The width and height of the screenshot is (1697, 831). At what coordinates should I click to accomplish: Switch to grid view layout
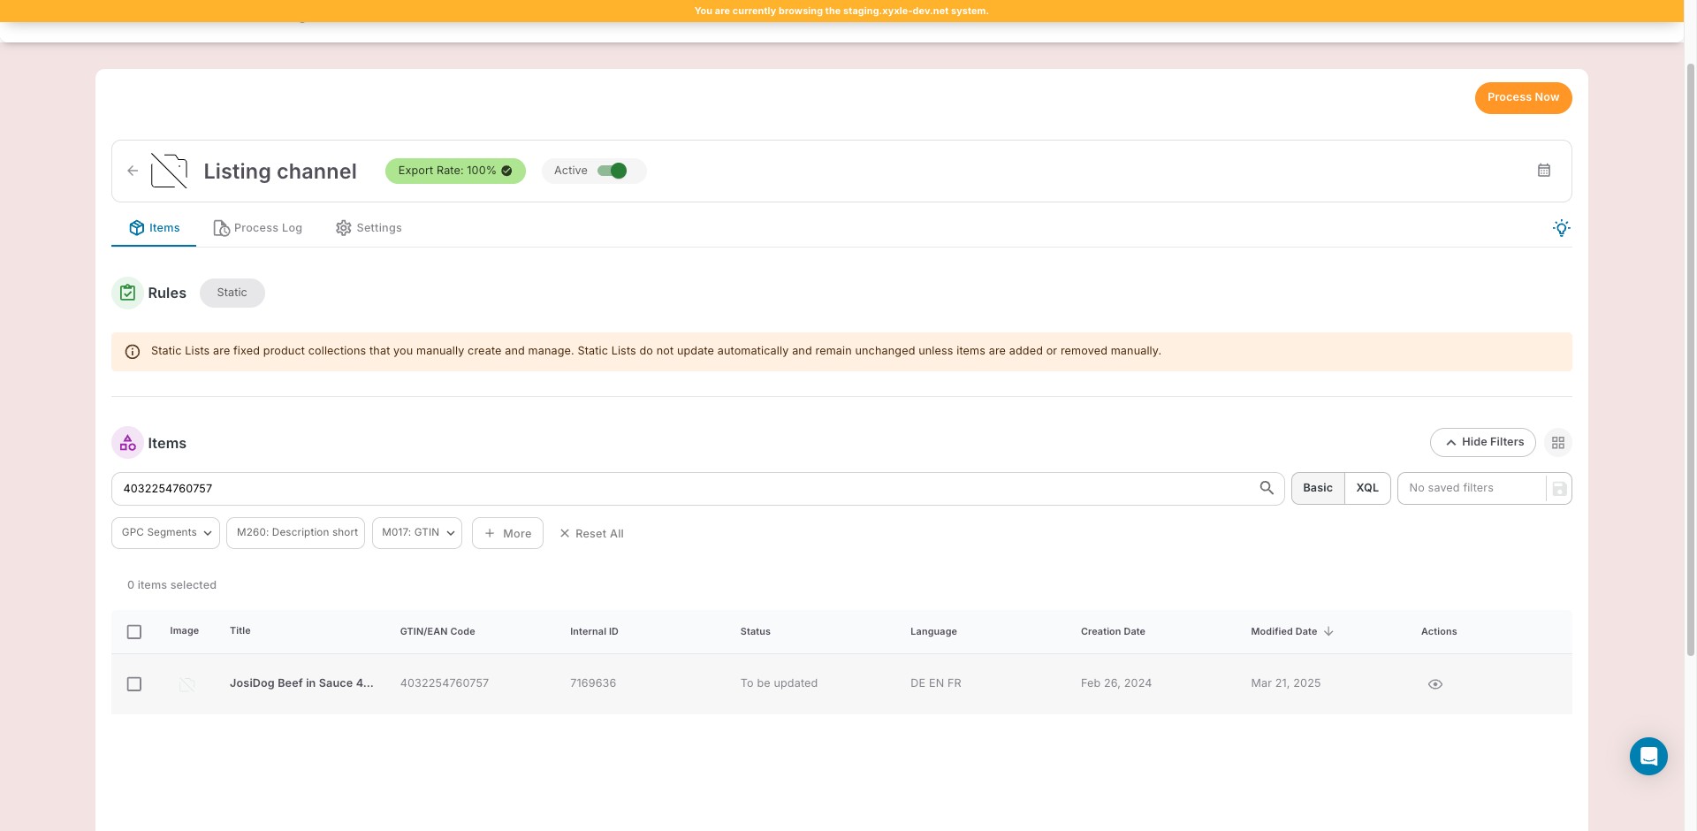click(1557, 443)
